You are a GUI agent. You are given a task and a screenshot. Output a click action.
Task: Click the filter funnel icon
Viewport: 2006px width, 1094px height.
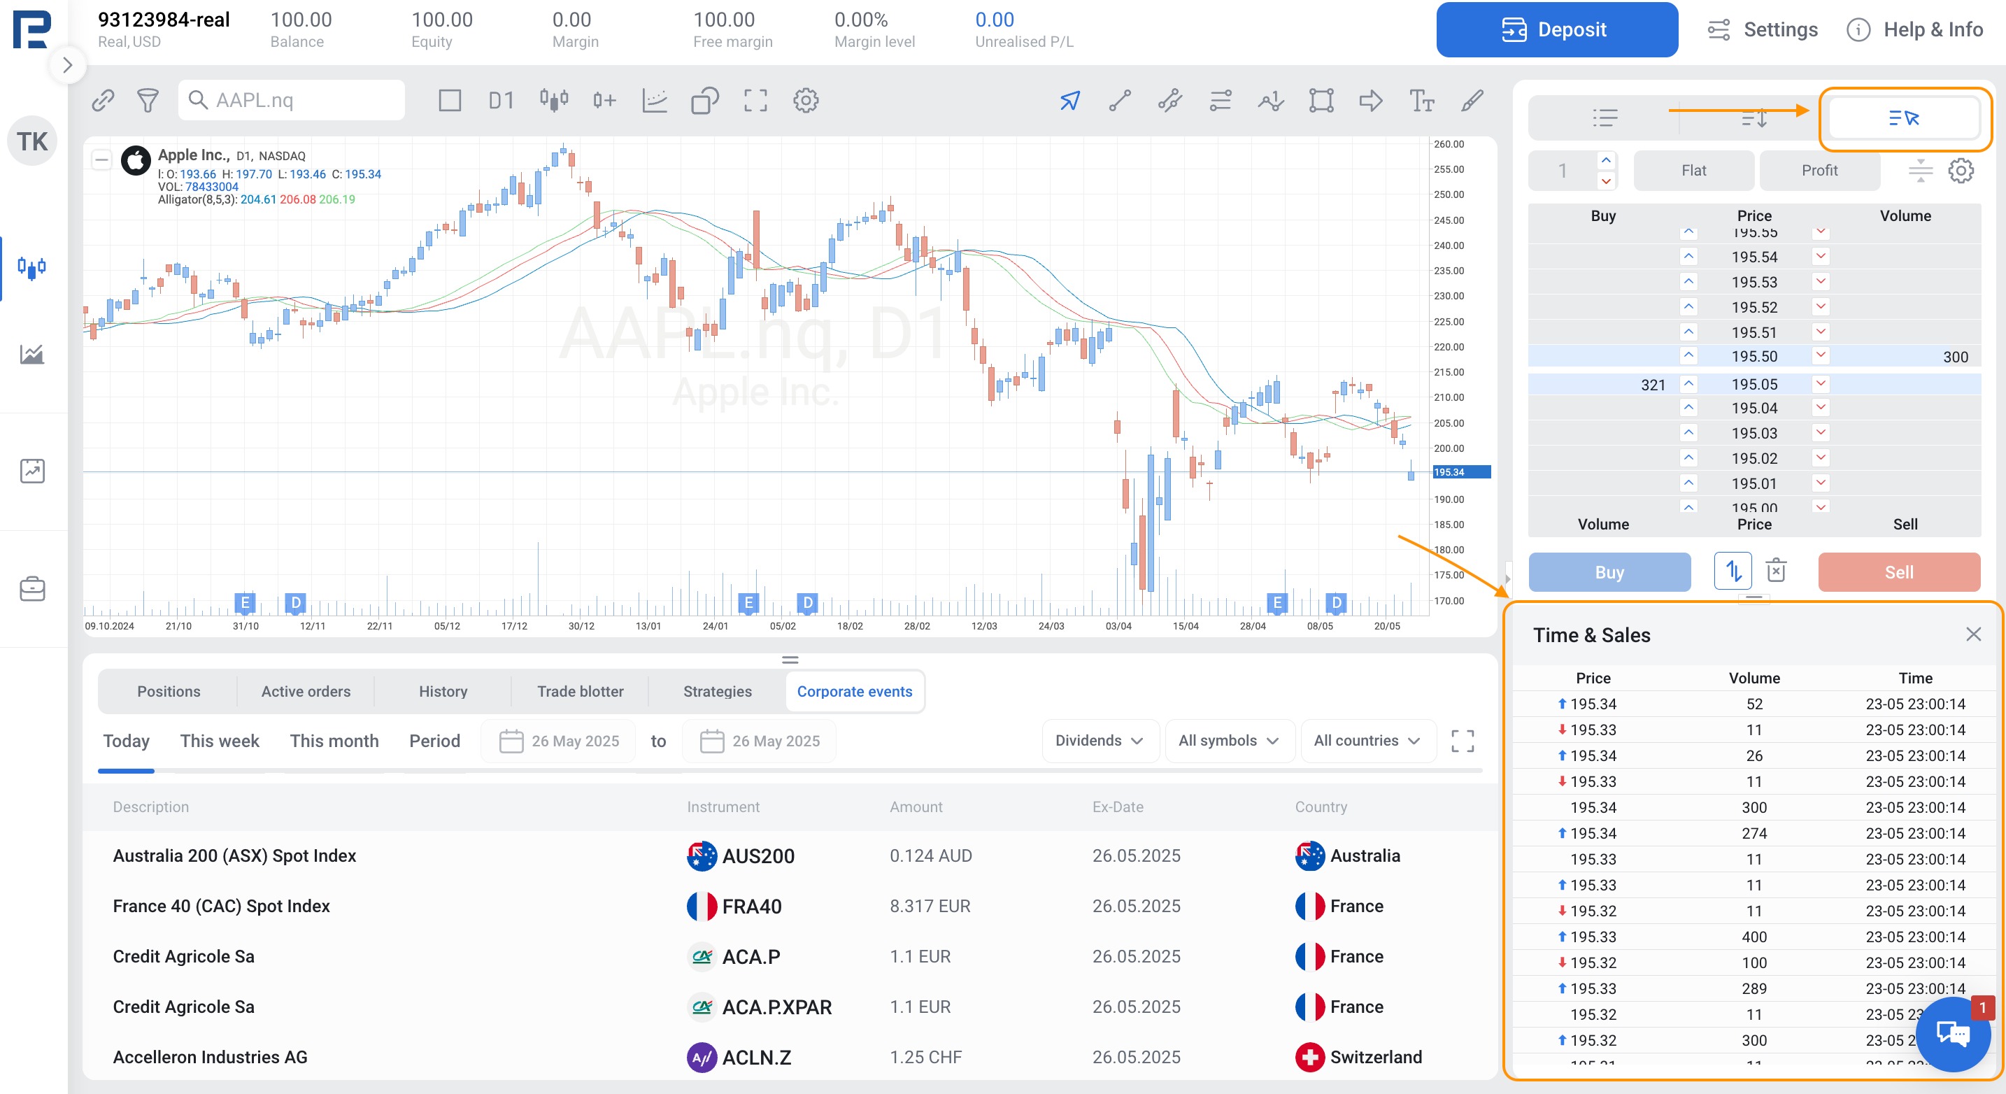pyautogui.click(x=148, y=101)
